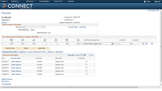Click the green refresh timesheet icon

click(34, 30)
